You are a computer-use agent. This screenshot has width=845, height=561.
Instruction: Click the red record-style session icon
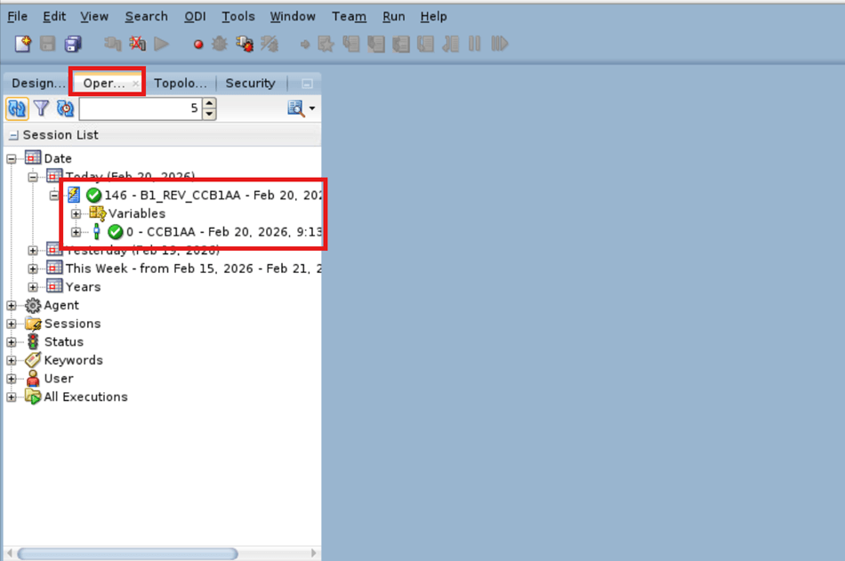pyautogui.click(x=197, y=43)
